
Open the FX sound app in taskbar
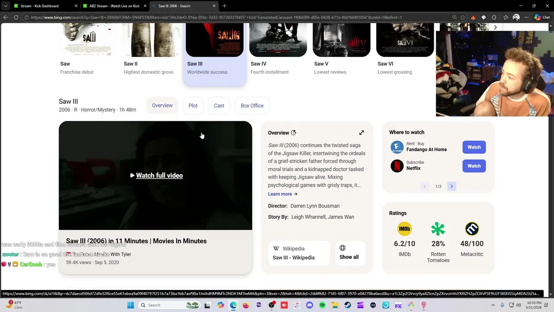coord(398,305)
